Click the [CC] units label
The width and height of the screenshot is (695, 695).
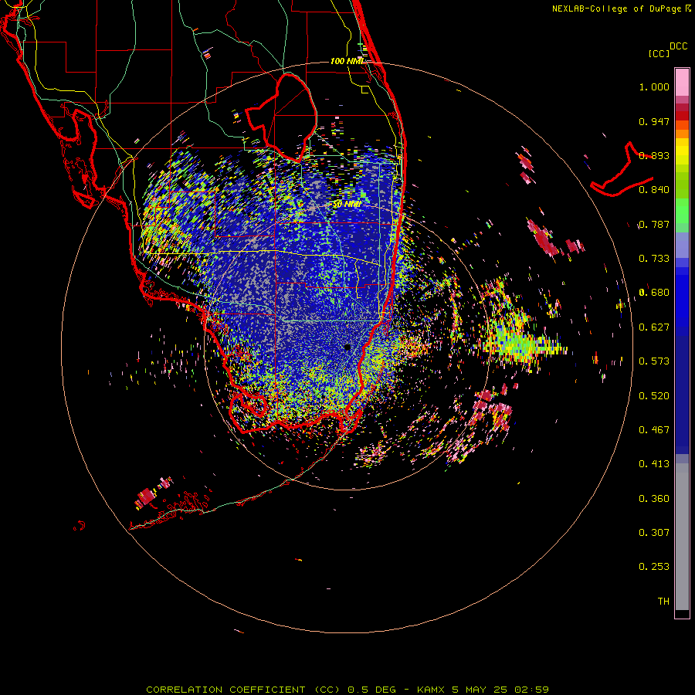(659, 53)
